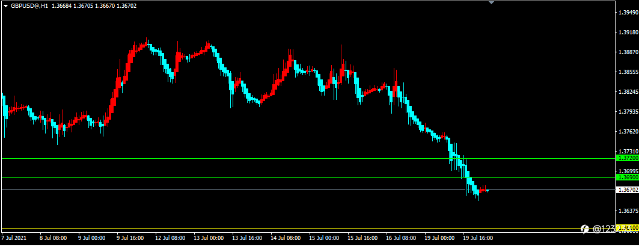This screenshot has height=246, width=639.
Task: Click the 8 Jul 08:00 time label
Action: (54, 238)
